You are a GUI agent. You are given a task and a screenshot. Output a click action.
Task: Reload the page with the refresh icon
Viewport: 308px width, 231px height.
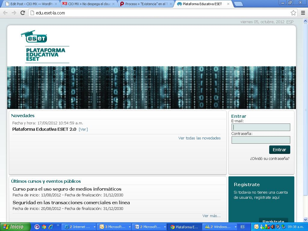tap(23, 13)
